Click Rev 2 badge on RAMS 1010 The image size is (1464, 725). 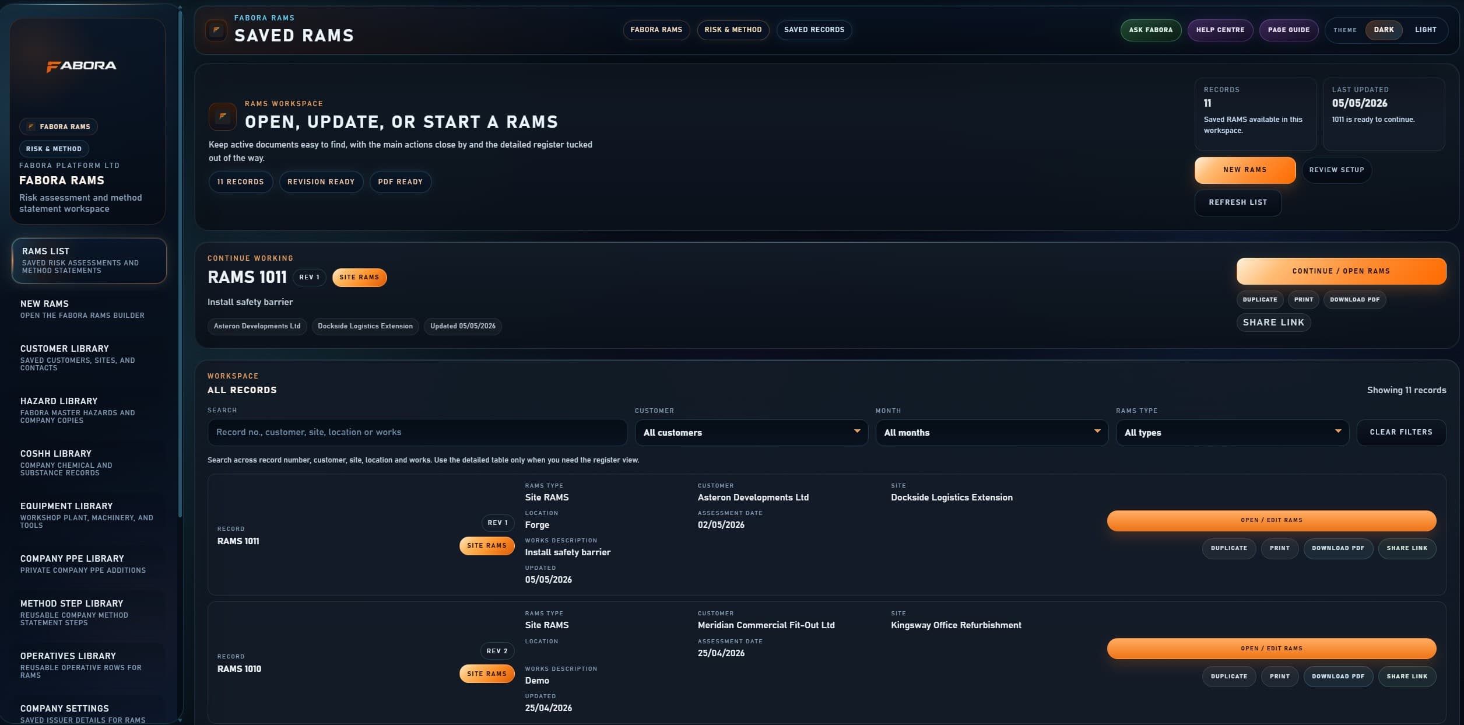tap(497, 651)
